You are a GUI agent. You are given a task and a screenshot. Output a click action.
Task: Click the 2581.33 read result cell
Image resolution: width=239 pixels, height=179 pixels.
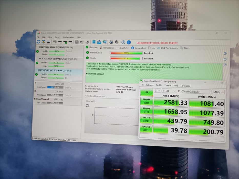point(171,103)
